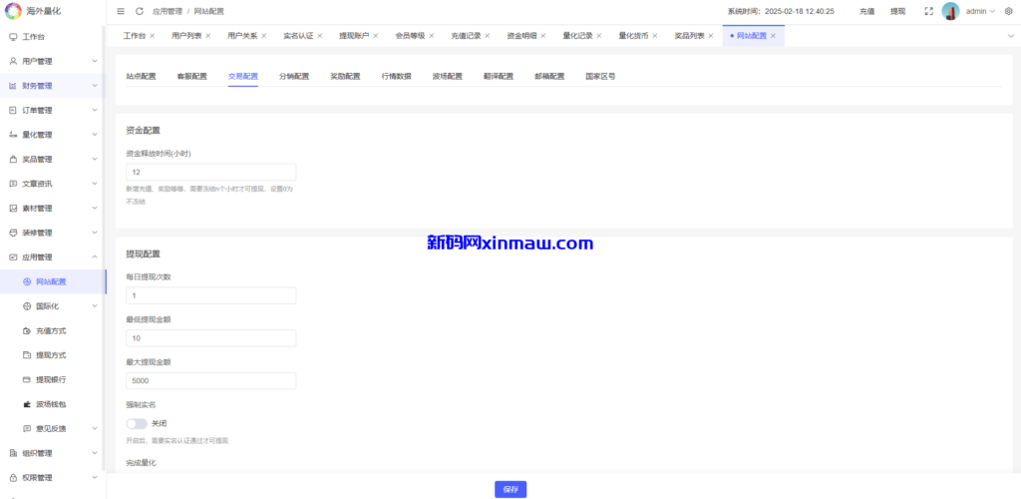Viewport: 1021px width, 499px height.
Task: Open the tab overflow chevron at far right
Action: [1011, 36]
